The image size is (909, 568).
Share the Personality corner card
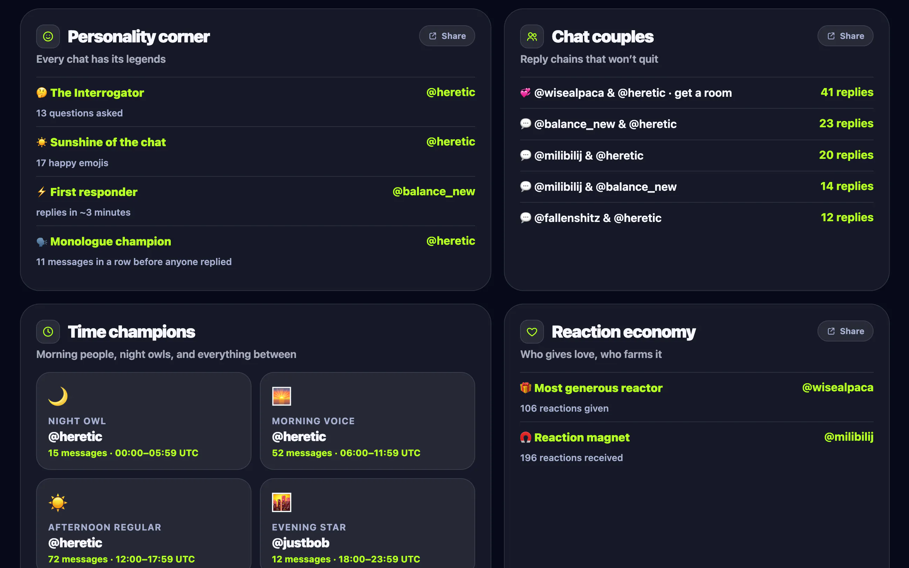click(x=447, y=36)
